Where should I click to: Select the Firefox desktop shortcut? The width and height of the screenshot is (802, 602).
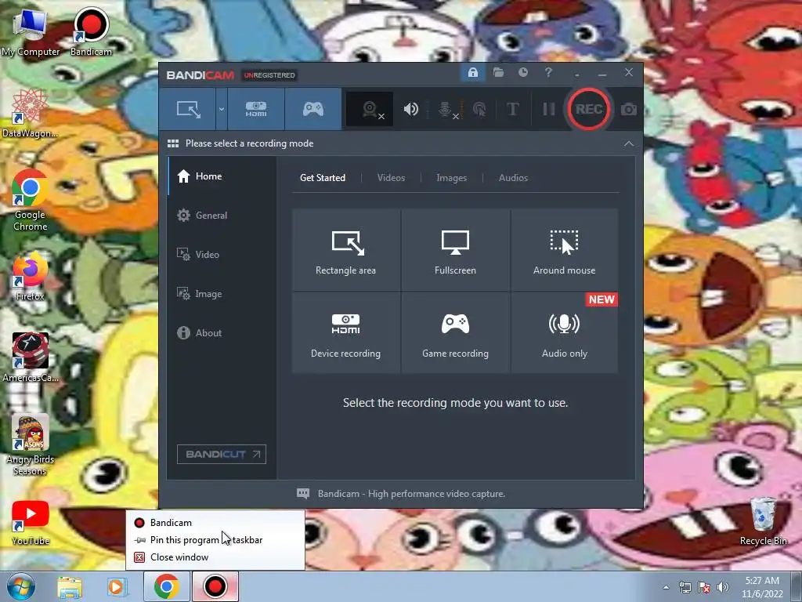pos(31,277)
